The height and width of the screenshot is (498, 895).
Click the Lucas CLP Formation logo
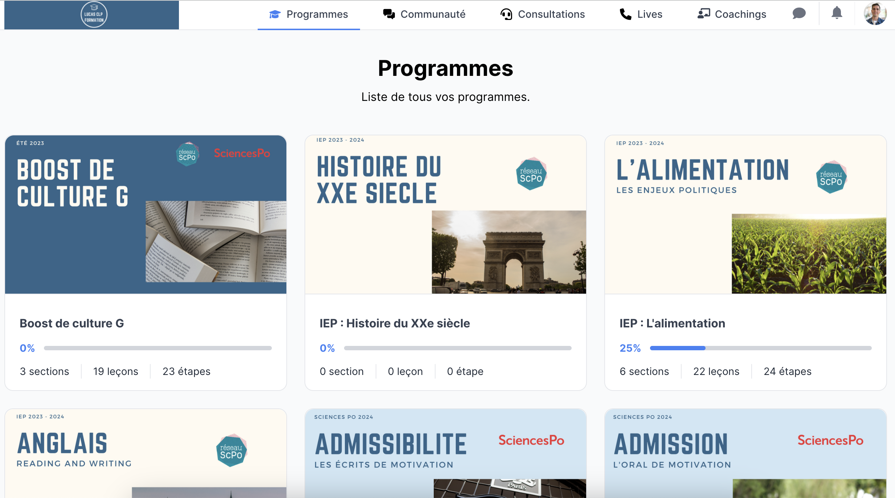pos(94,15)
